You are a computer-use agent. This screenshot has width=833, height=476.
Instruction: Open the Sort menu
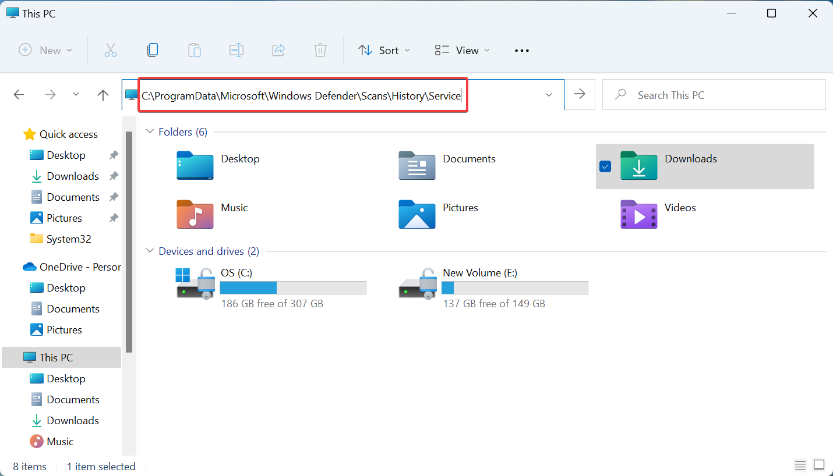pos(384,50)
